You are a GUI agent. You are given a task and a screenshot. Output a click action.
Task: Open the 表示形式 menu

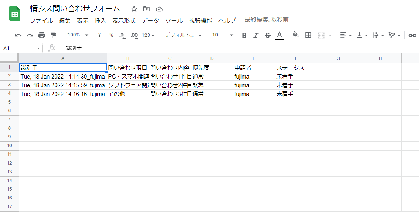(124, 20)
